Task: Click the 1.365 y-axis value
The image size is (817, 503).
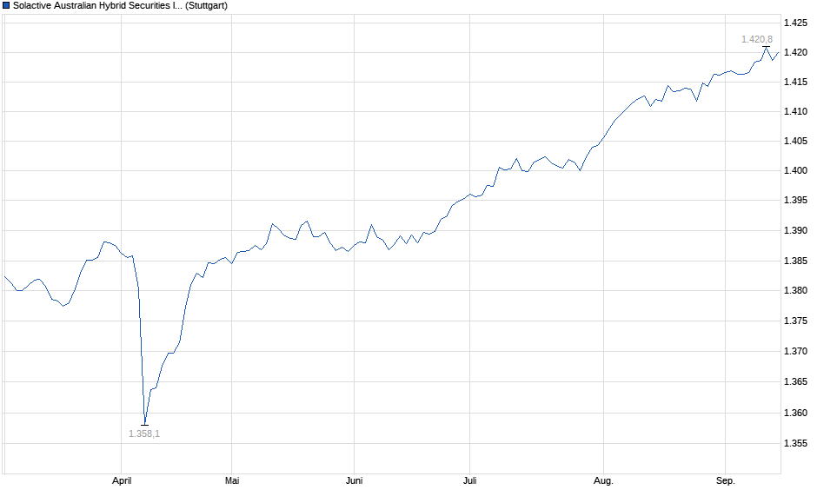Action: tap(795, 382)
